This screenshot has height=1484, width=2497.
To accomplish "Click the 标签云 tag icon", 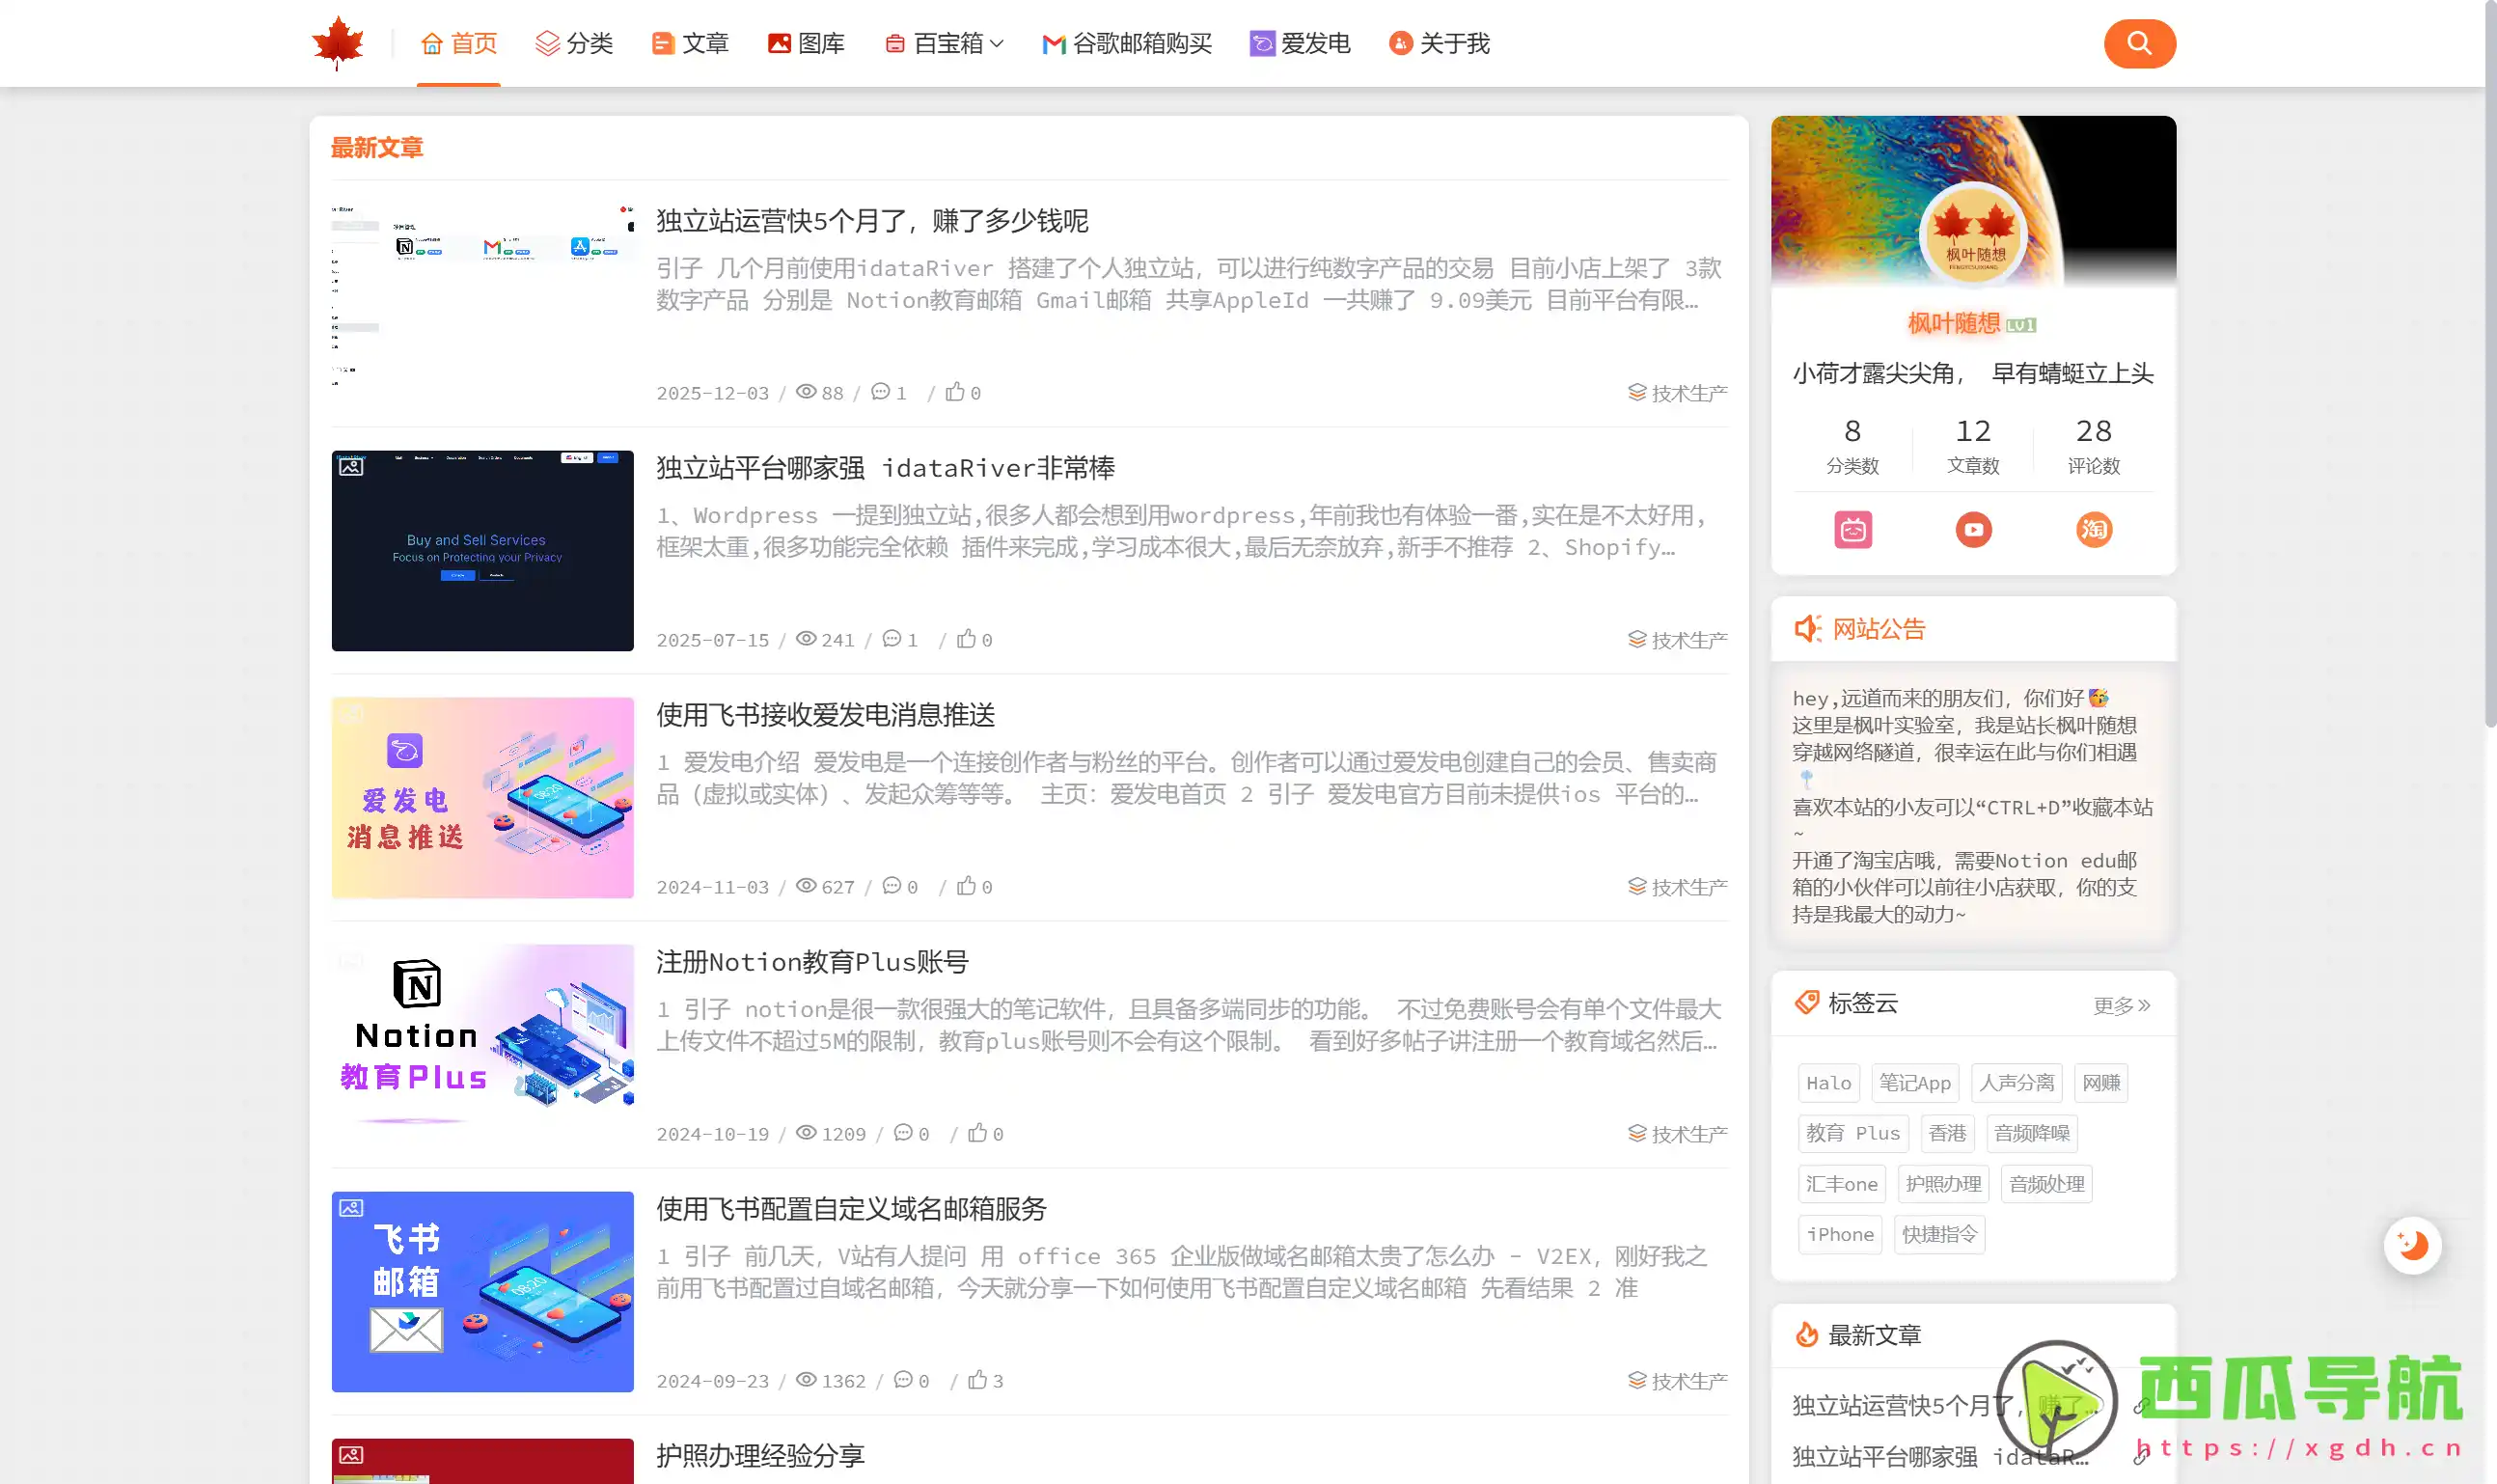I will click(x=1807, y=1002).
